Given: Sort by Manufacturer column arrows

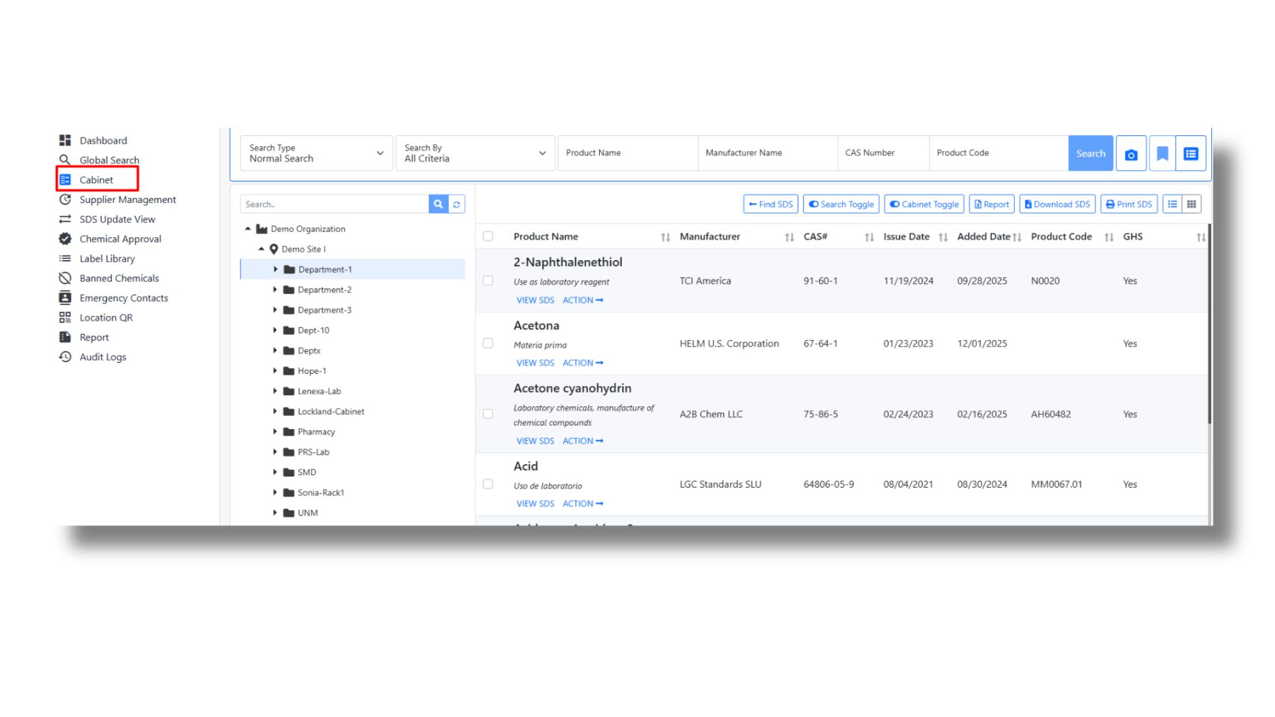Looking at the screenshot, I should tap(789, 237).
